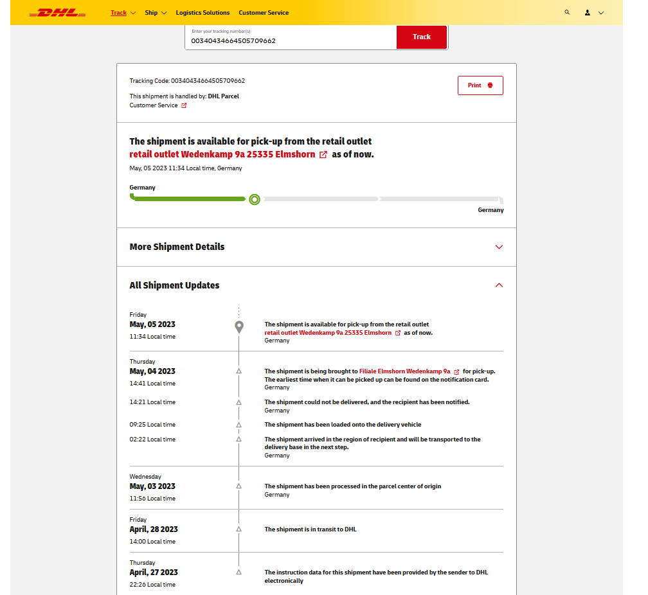Click the external link icon beside Customer Service
The image size is (648, 595).
pos(184,105)
